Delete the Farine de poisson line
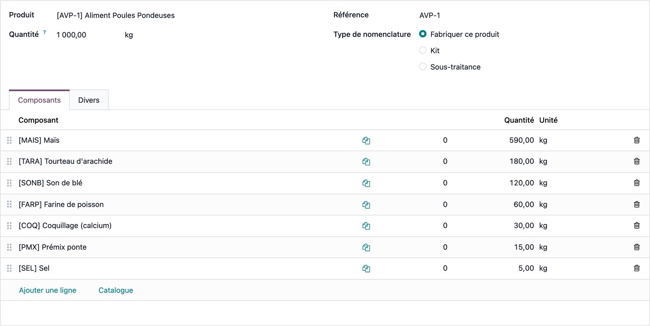The height and width of the screenshot is (326, 650). (x=637, y=204)
